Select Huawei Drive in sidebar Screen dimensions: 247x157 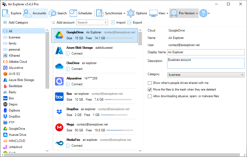click(24, 135)
